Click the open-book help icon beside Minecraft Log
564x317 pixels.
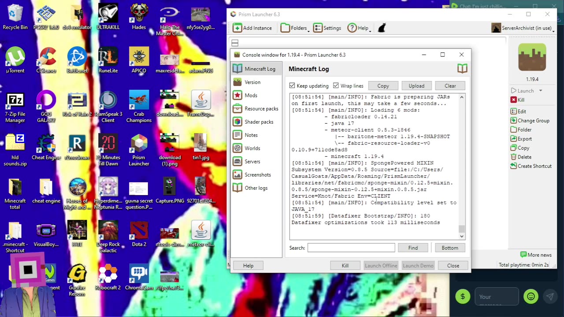(462, 69)
